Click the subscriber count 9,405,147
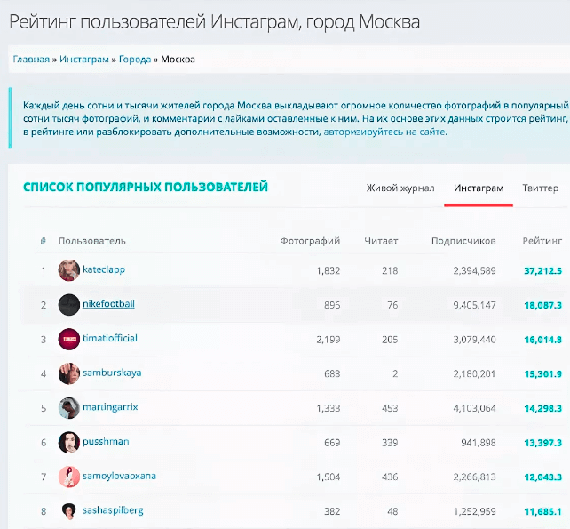This screenshot has height=529, width=570. [x=474, y=306]
